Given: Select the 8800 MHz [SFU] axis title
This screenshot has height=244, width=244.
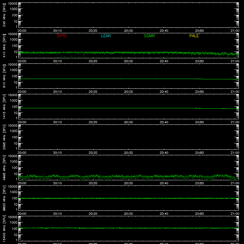Looking at the screenshot, I should (4, 198).
